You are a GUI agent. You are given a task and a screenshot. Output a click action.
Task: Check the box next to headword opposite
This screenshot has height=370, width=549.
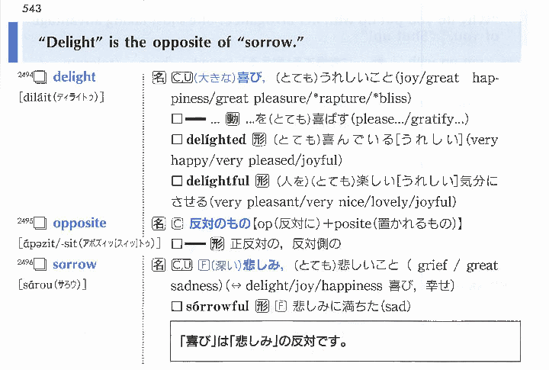41,224
